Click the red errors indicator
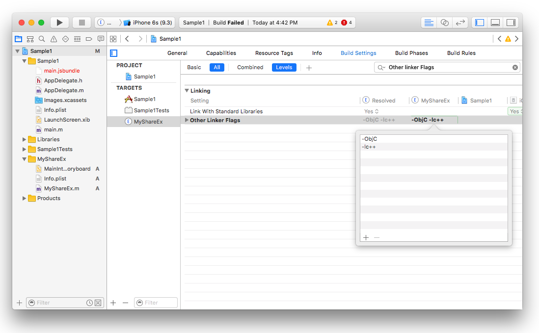Screen dimensions: 539x333 [346, 23]
